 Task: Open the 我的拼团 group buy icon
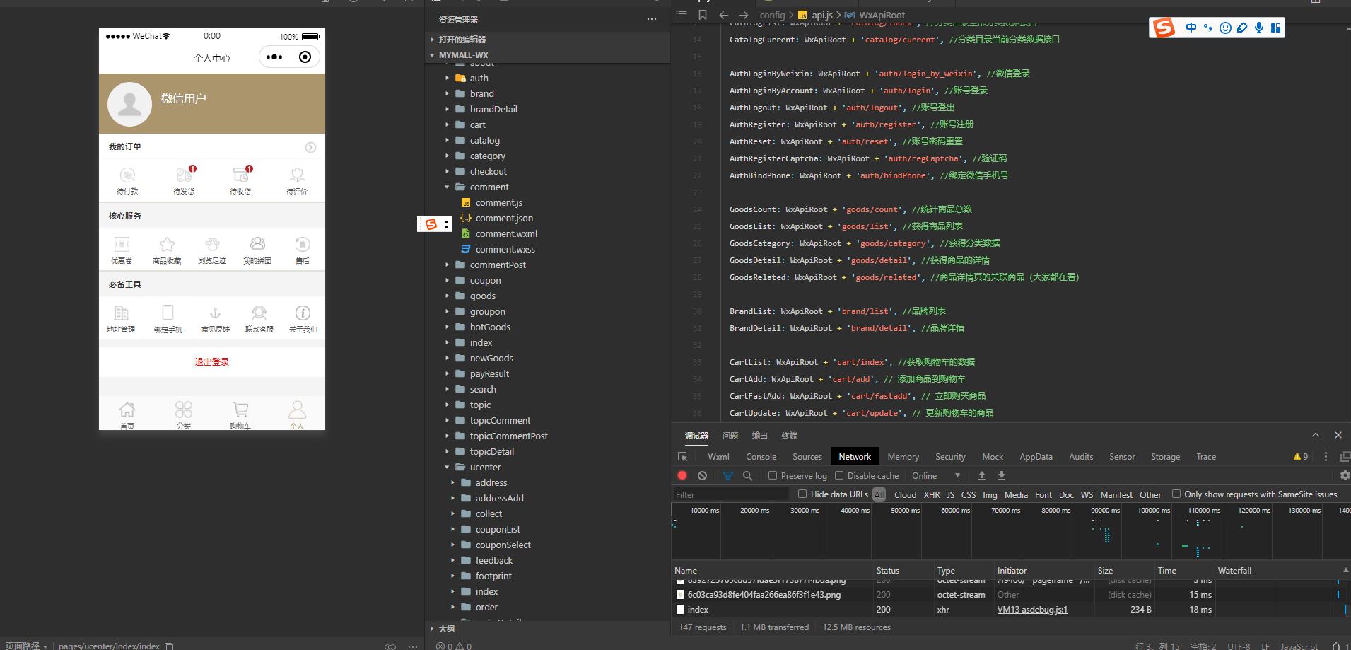(257, 245)
